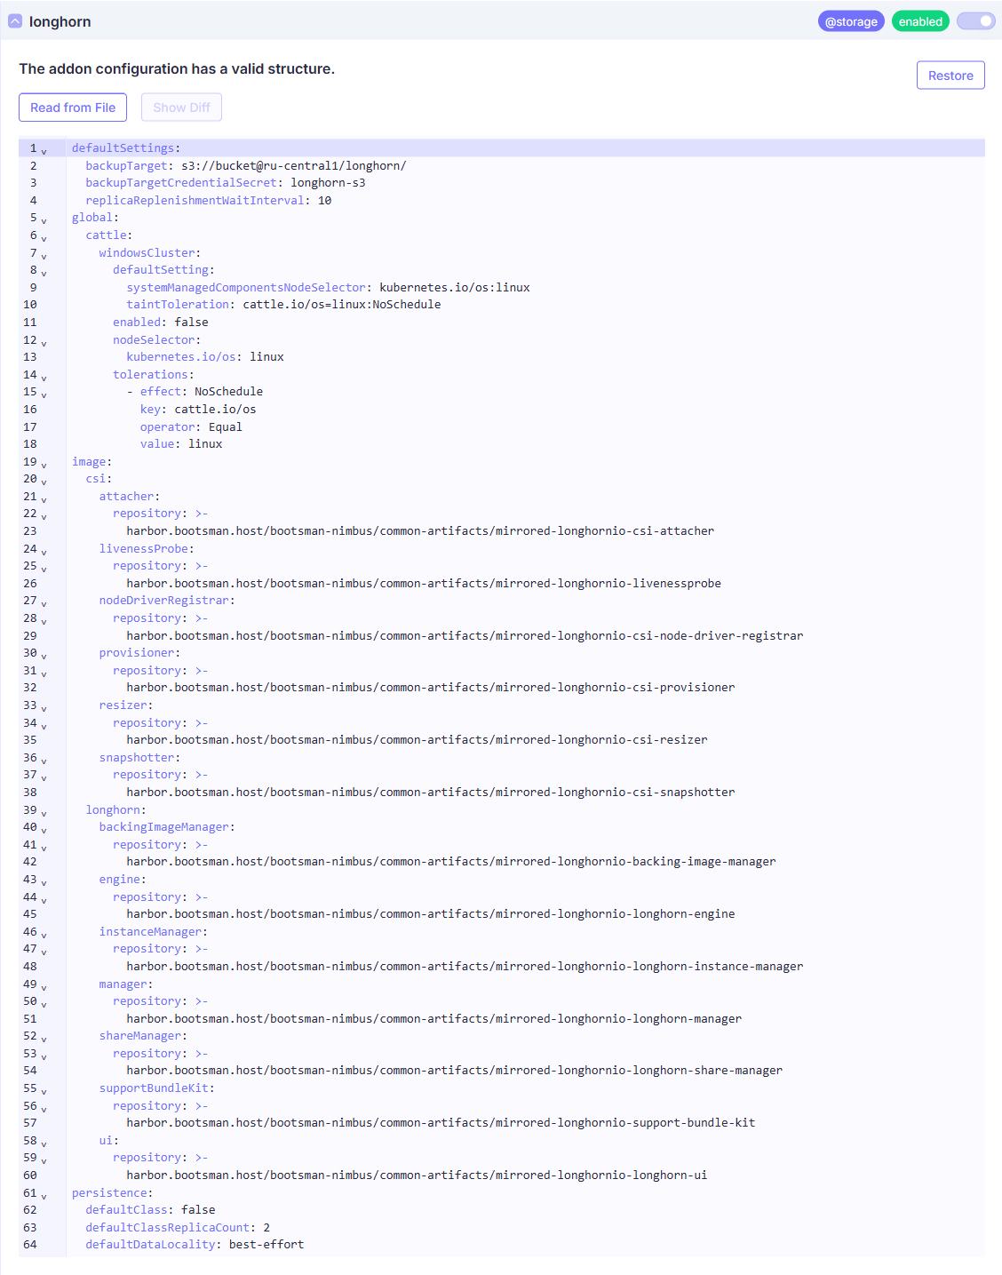Screen dimensions: 1002x1275
Task: Open Read from File
Action: 73,108
